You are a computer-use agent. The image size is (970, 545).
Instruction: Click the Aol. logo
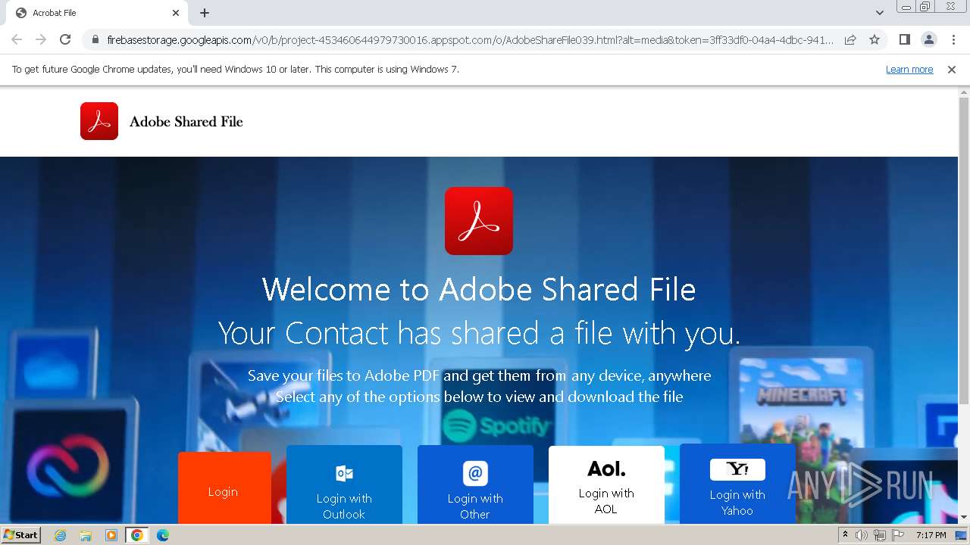(x=606, y=469)
